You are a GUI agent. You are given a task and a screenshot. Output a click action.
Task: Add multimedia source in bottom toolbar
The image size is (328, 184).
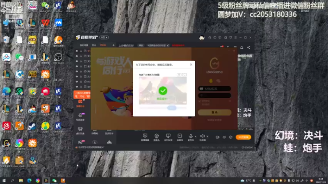180,137
